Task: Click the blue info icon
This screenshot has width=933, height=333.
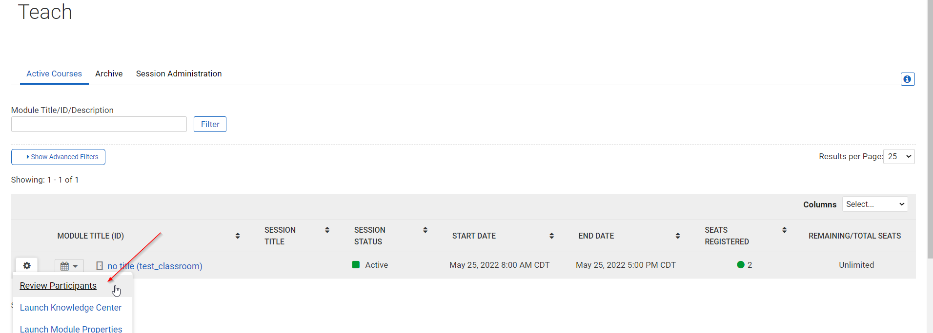Action: click(x=907, y=79)
